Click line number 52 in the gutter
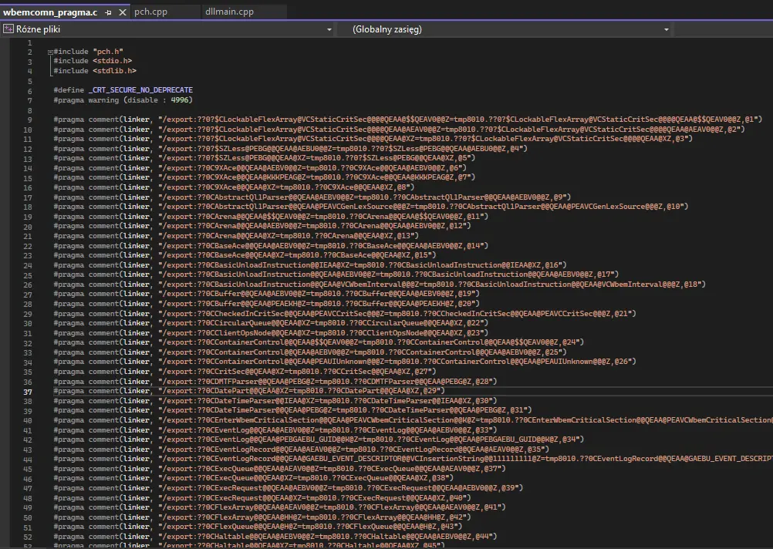Image resolution: width=773 pixels, height=549 pixels. pyautogui.click(x=28, y=537)
